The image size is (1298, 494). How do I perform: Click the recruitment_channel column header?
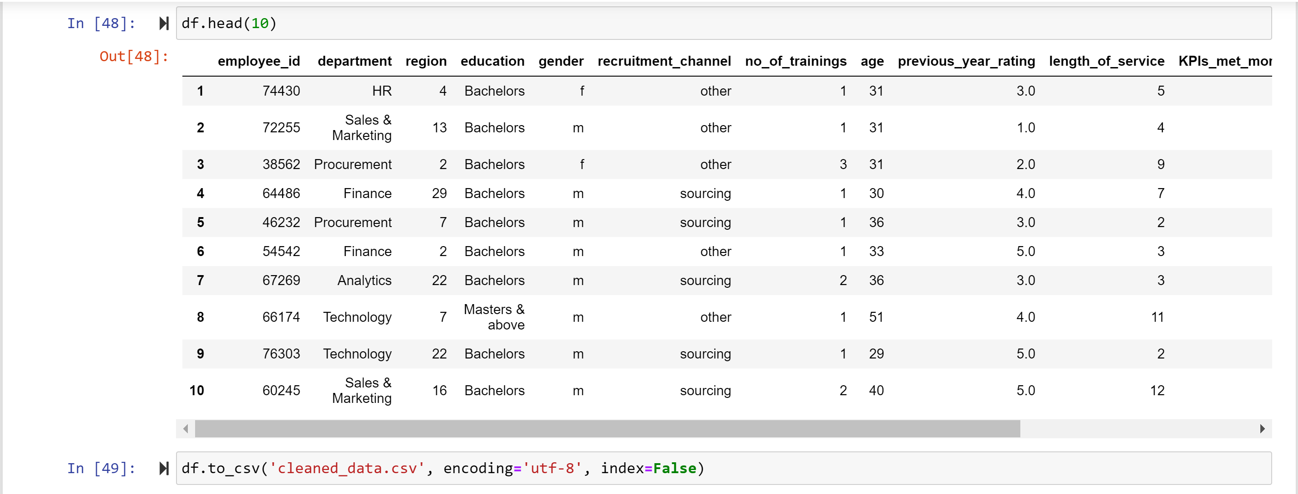point(664,61)
